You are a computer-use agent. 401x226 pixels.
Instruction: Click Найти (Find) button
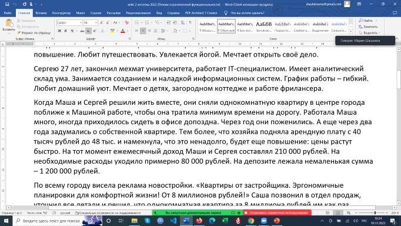tap(366, 21)
